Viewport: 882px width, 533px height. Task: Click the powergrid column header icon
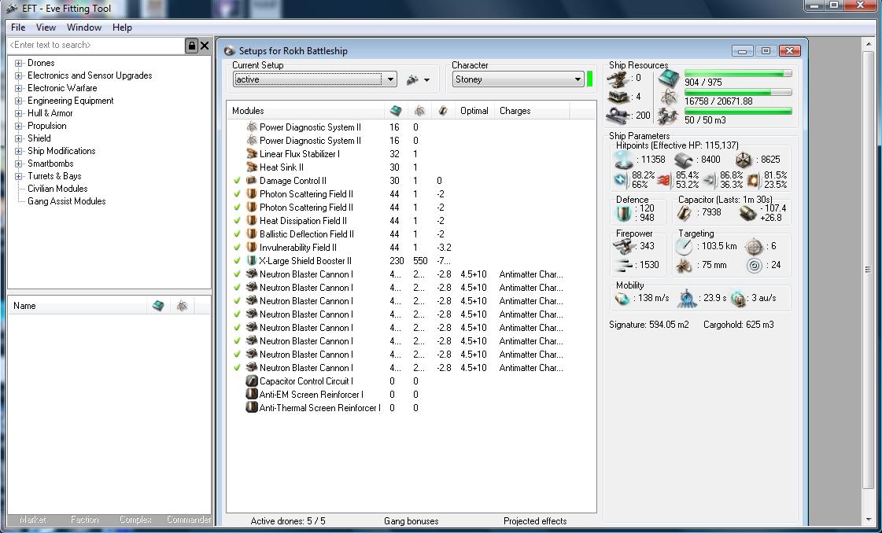click(419, 111)
